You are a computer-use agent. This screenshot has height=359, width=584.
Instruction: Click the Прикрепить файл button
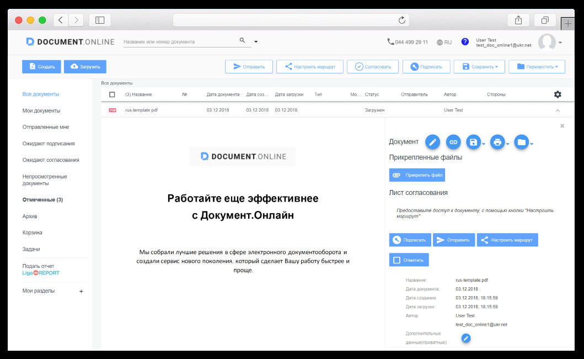click(417, 175)
